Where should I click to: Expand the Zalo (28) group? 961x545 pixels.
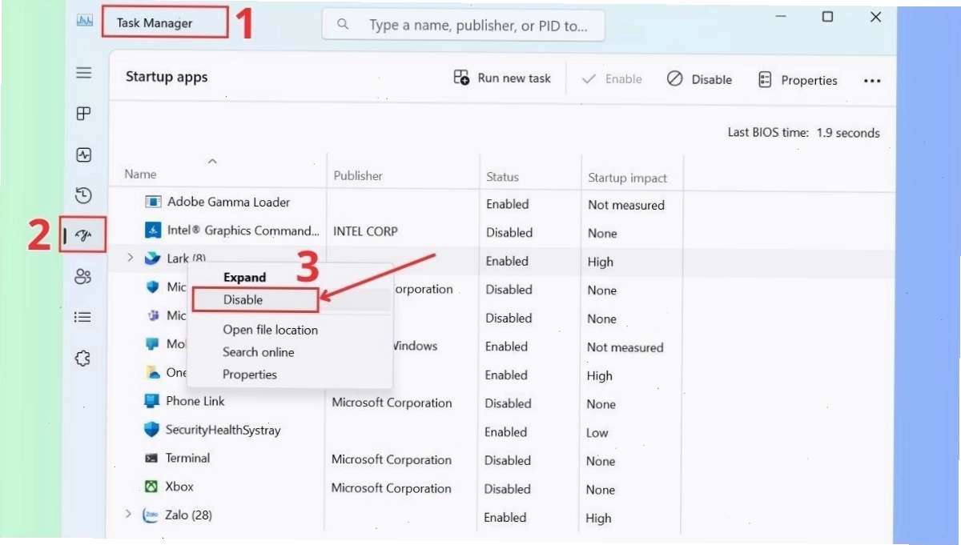128,514
